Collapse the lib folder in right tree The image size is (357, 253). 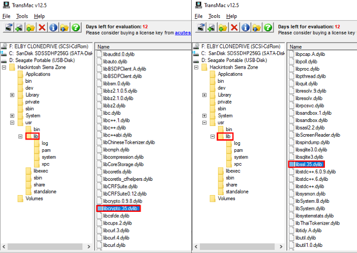(212, 137)
